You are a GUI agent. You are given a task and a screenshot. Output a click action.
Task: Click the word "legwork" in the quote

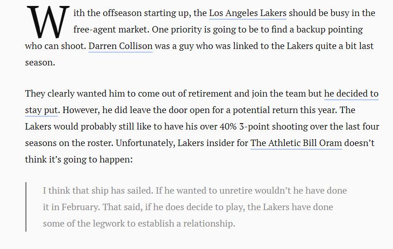point(109,223)
